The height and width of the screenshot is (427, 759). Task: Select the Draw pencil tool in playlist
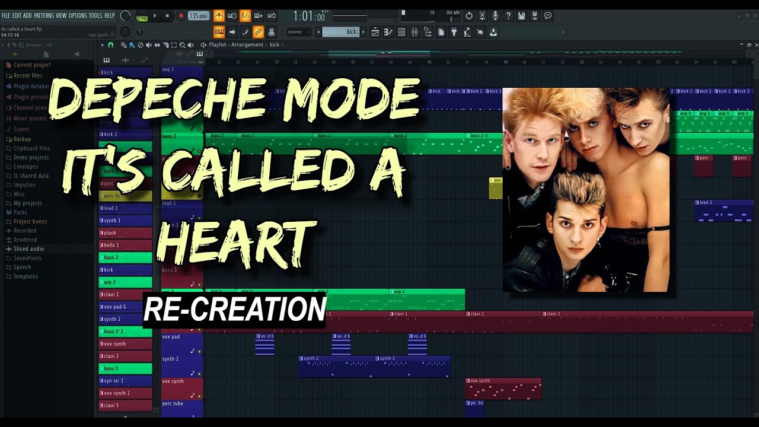tap(124, 45)
